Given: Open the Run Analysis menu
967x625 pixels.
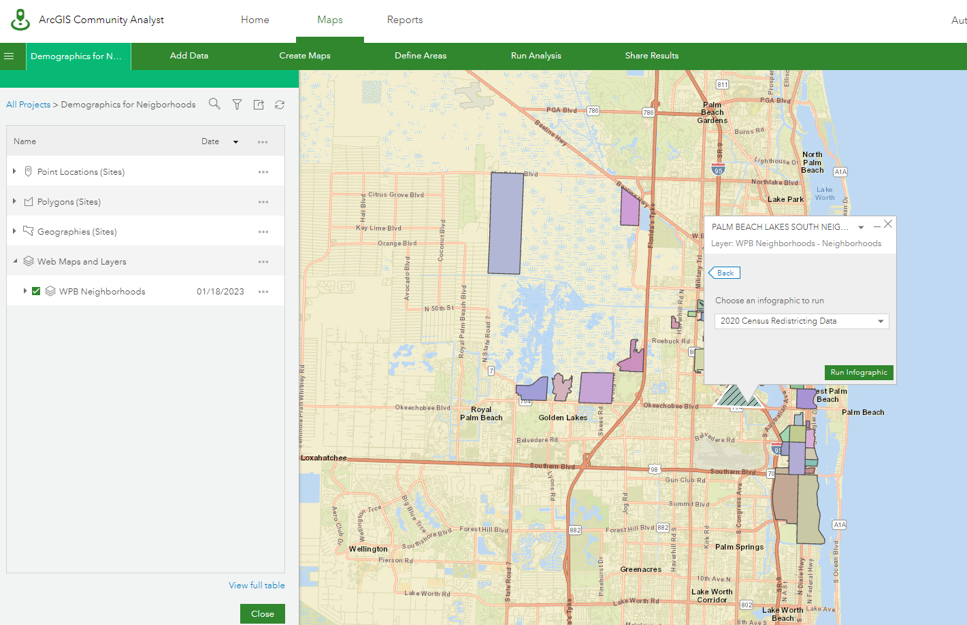Looking at the screenshot, I should [x=536, y=56].
